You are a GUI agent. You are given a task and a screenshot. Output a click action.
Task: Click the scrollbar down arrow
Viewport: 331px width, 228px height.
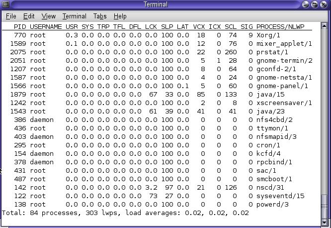(x=324, y=223)
